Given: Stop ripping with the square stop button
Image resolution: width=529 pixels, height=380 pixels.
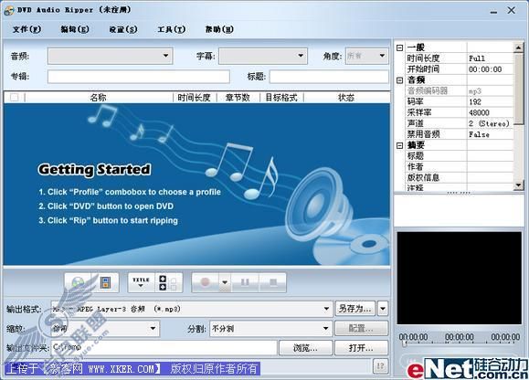Looking at the screenshot, I should click(x=272, y=282).
